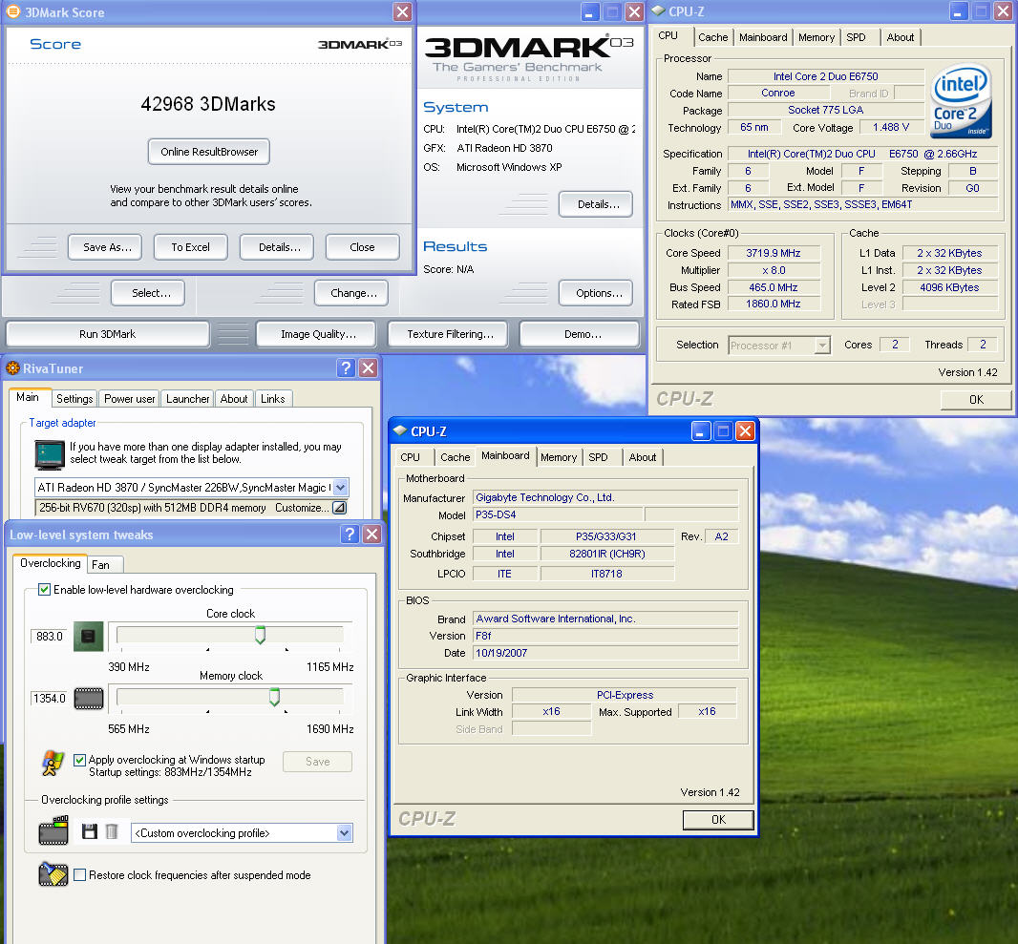Click the memory clock value field 1354.0
The height and width of the screenshot is (944, 1018).
pyautogui.click(x=50, y=699)
